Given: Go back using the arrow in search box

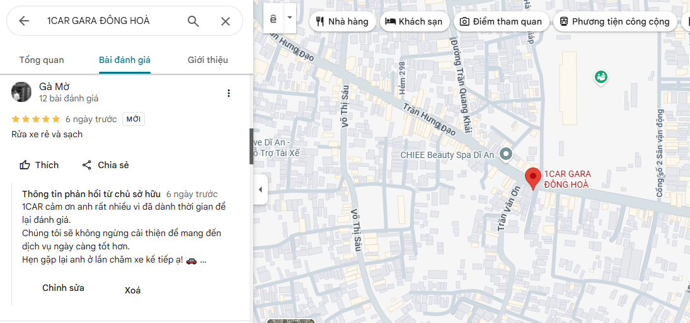Looking at the screenshot, I should 24,21.
